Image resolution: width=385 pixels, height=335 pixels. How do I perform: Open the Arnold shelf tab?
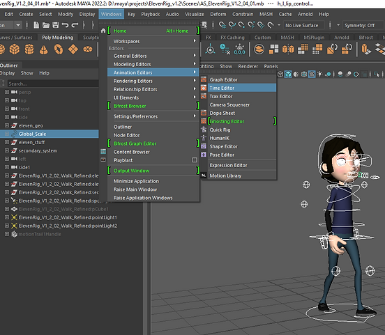point(341,38)
